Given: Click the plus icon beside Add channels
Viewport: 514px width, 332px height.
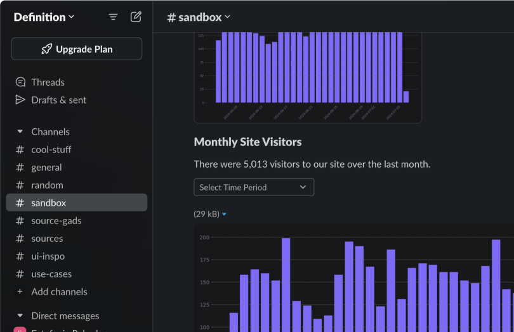Looking at the screenshot, I should 20,291.
